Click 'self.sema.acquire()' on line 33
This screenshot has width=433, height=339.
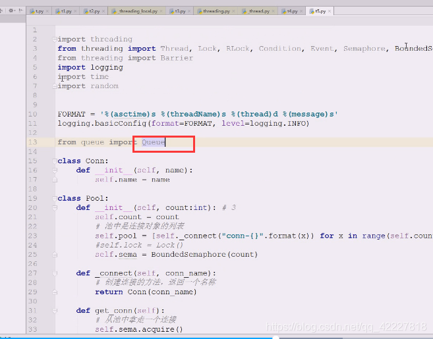tap(139, 329)
